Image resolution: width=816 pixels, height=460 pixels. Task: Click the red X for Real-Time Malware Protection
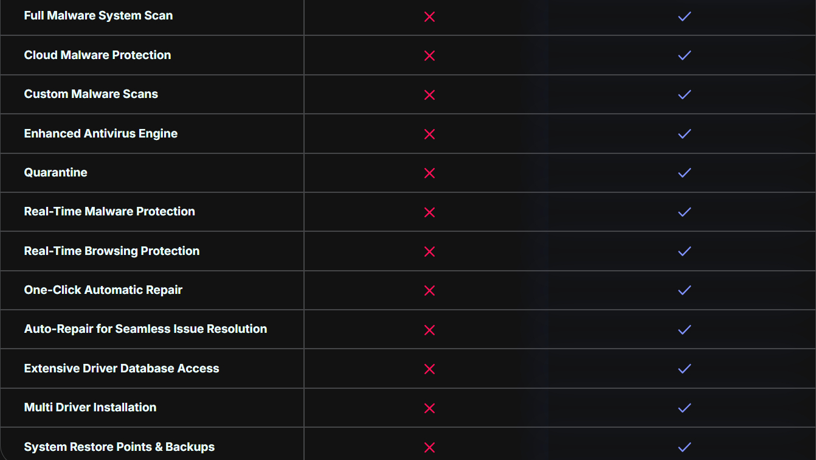[429, 212]
